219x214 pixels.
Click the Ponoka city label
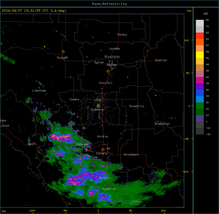pos(122,35)
